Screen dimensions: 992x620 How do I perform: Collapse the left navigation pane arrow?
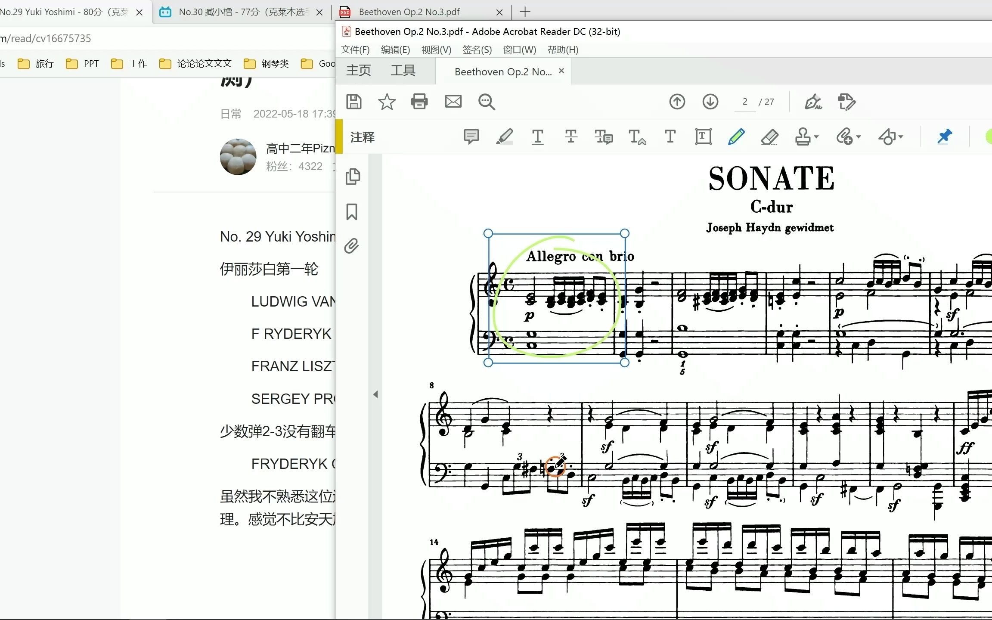pos(375,394)
